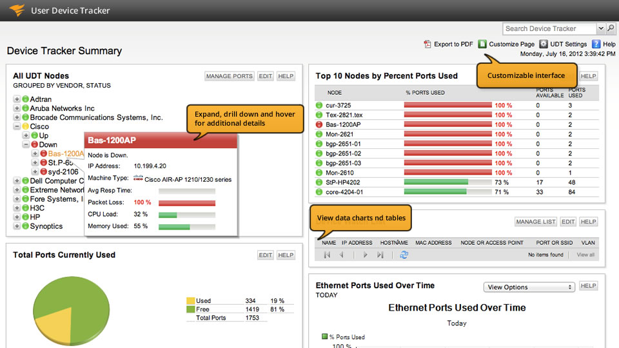Click Edit in All UDT Nodes panel
Screen dimensions: 619x348
tap(265, 76)
